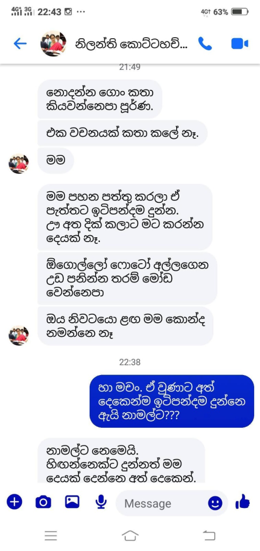Send a thumbs-up like
The width and height of the screenshot is (260, 551).
242,502
